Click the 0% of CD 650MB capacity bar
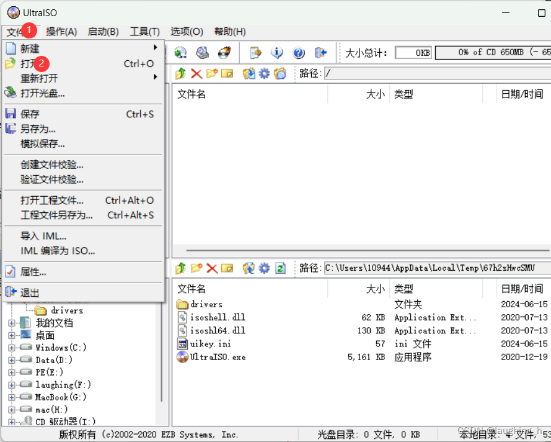551x442 pixels. [493, 53]
